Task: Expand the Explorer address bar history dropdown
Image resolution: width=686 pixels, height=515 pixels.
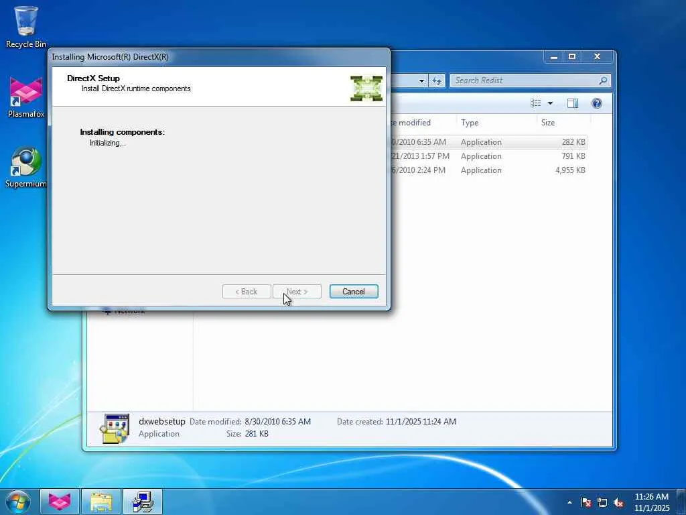Action: (421, 80)
